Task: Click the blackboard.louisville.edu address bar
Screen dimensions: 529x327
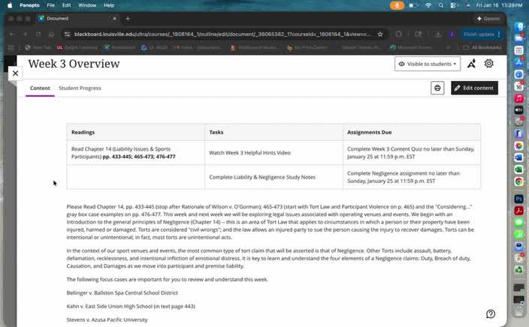Action: coord(222,34)
